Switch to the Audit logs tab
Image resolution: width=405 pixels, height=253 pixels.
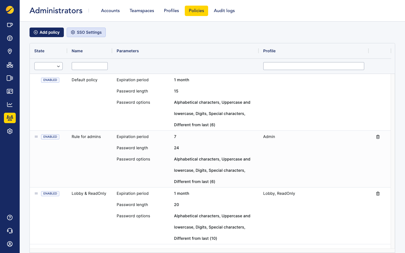224,11
